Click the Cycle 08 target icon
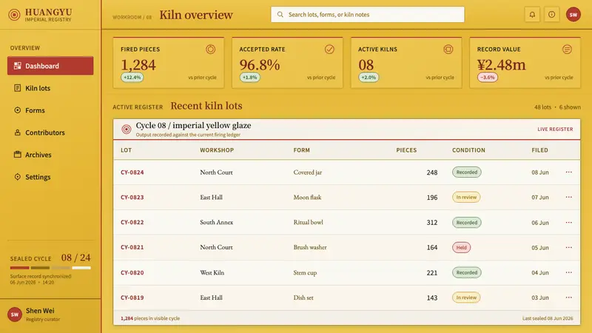Viewport: 592px width, 333px height. click(126, 129)
